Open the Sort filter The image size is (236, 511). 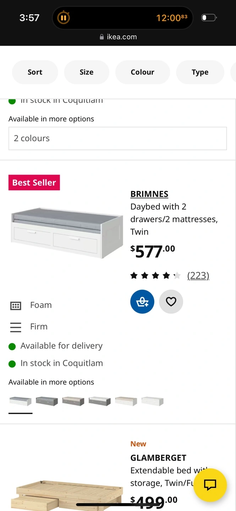point(35,72)
